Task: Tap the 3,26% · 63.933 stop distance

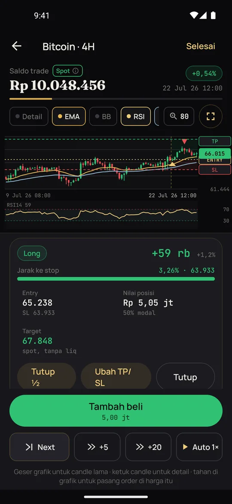Action: tap(187, 271)
